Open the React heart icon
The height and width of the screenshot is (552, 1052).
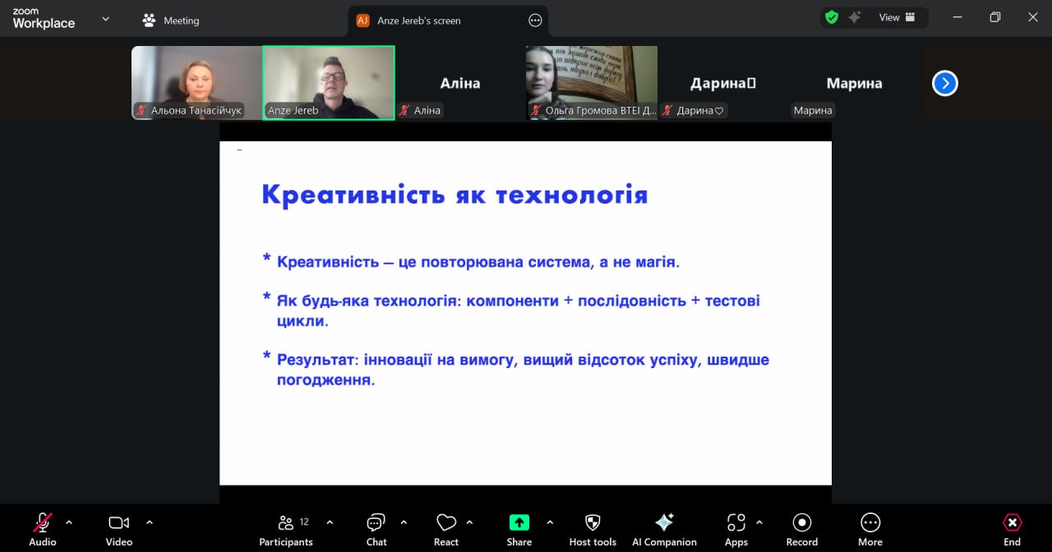[446, 523]
